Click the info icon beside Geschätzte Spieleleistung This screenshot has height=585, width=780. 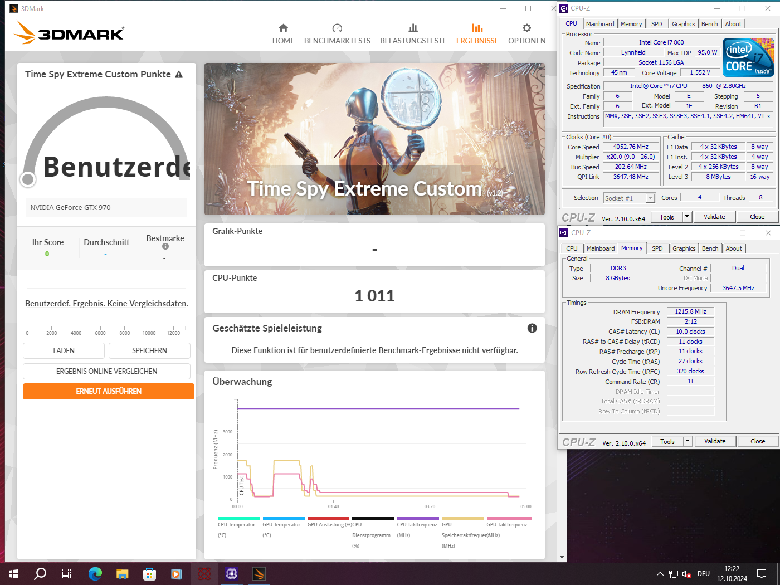(532, 328)
